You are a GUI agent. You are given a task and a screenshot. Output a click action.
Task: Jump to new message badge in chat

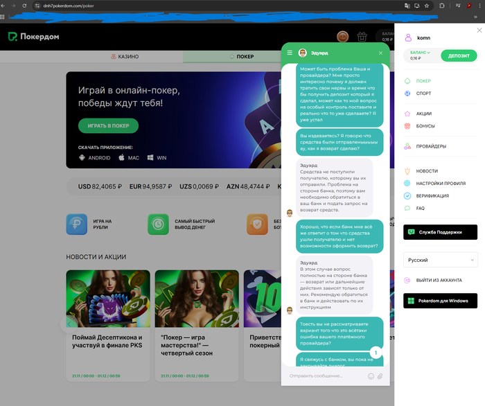click(x=376, y=353)
